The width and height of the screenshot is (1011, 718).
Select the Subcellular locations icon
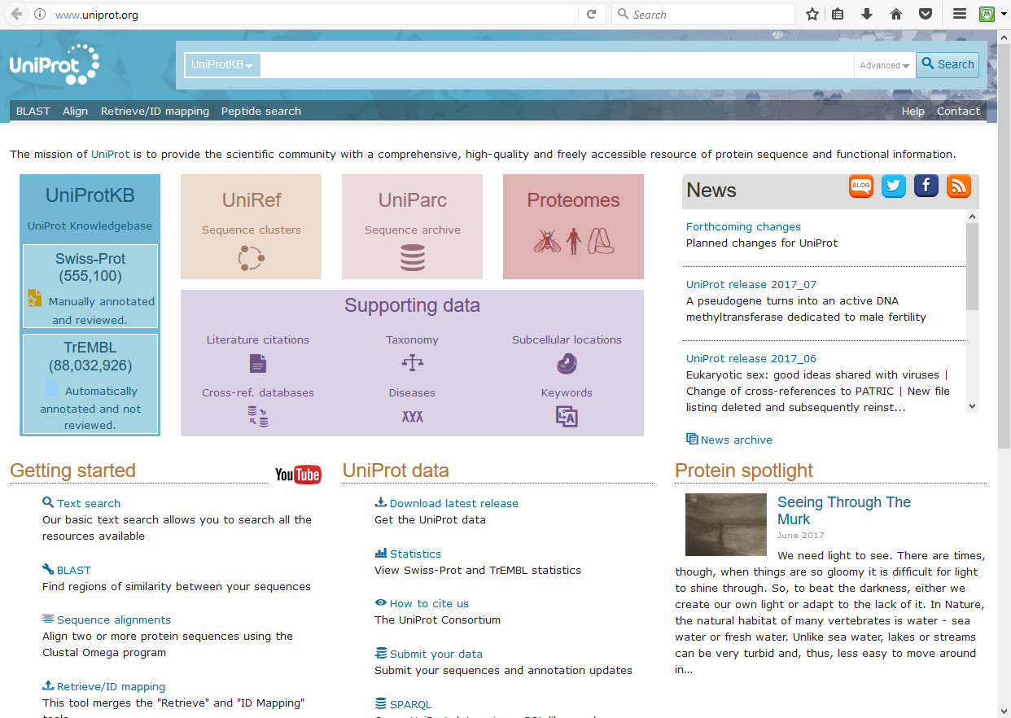[567, 363]
